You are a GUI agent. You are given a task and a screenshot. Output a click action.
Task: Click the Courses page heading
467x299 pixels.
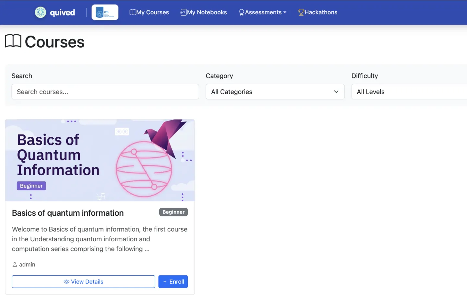(x=54, y=42)
